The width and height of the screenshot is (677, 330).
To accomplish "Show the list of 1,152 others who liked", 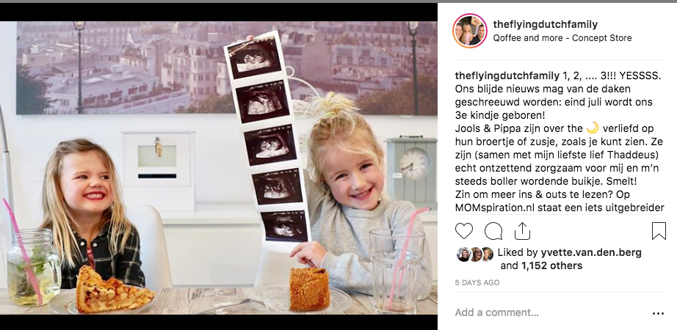I will coord(551,265).
